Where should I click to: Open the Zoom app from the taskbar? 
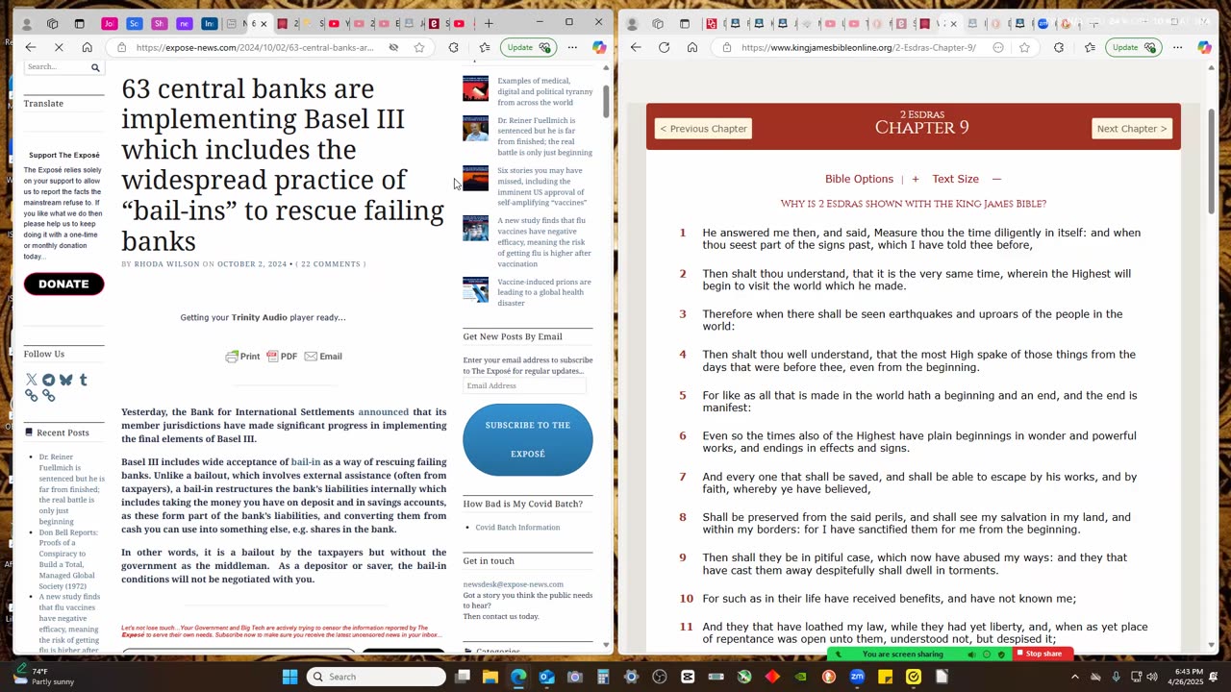857,677
